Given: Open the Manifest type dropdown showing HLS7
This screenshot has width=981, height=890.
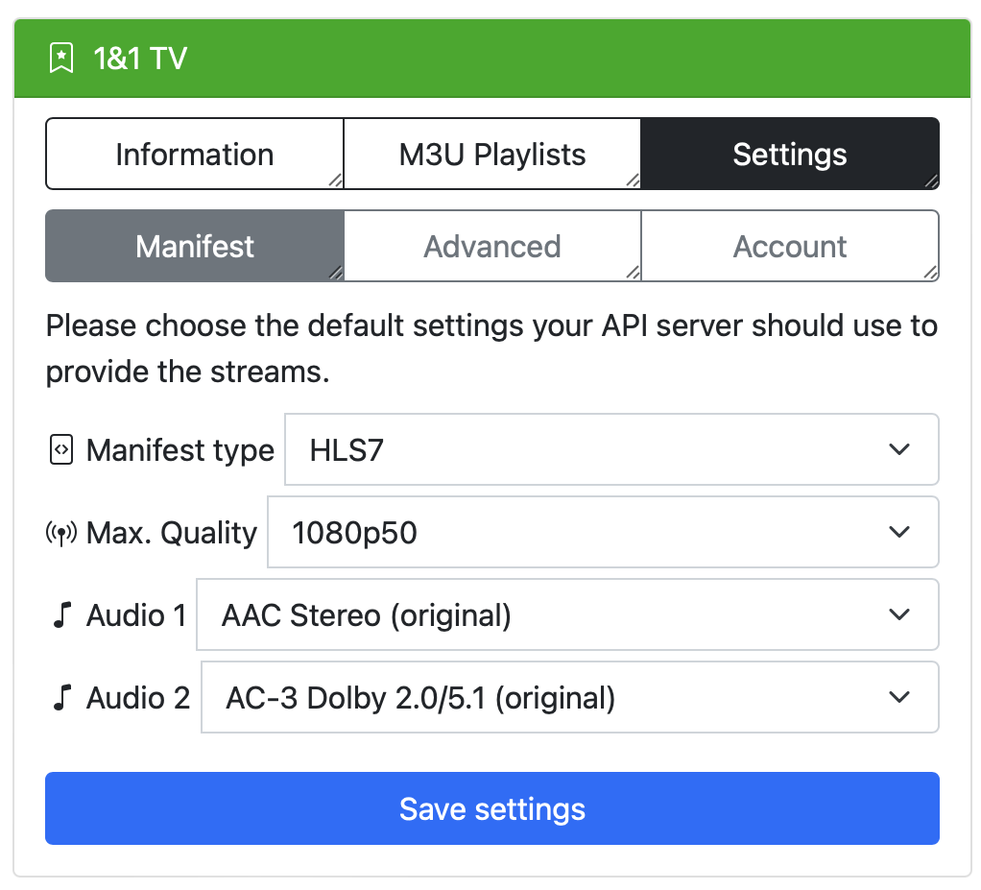Looking at the screenshot, I should [611, 449].
